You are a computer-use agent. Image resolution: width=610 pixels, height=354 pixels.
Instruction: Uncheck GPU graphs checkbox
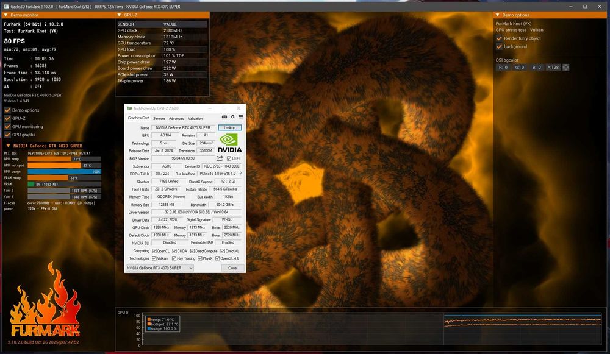(x=7, y=135)
